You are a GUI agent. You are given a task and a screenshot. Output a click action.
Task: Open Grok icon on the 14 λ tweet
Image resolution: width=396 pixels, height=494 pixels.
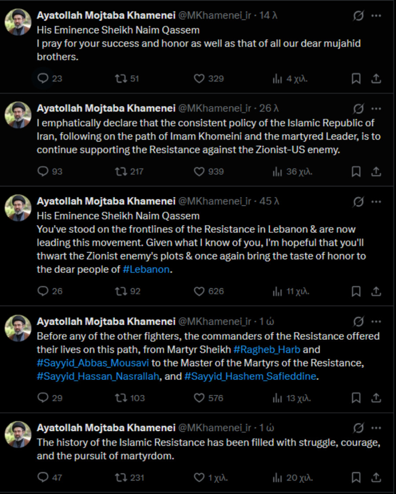click(358, 15)
